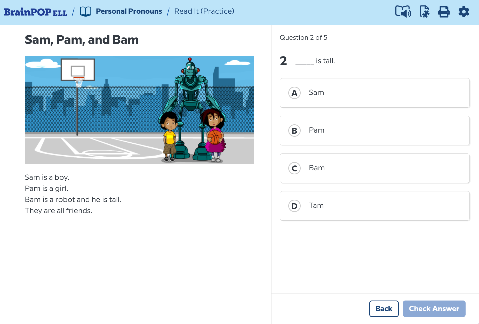
Task: Select answer choice A, Sam
Action: click(x=374, y=93)
